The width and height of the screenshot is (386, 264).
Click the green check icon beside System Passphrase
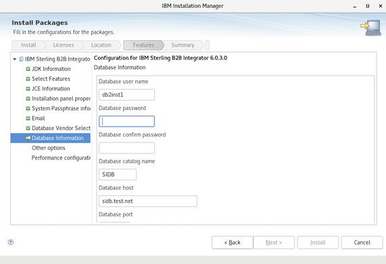point(28,109)
